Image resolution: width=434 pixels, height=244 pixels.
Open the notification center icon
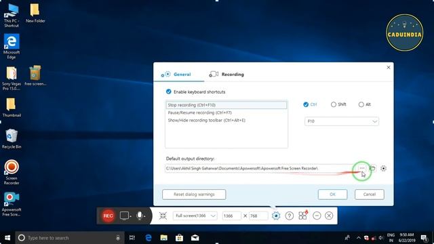coord(424,238)
